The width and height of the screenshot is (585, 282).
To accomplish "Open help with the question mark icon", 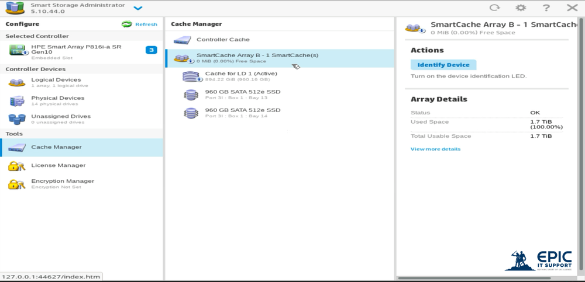I will (x=546, y=8).
